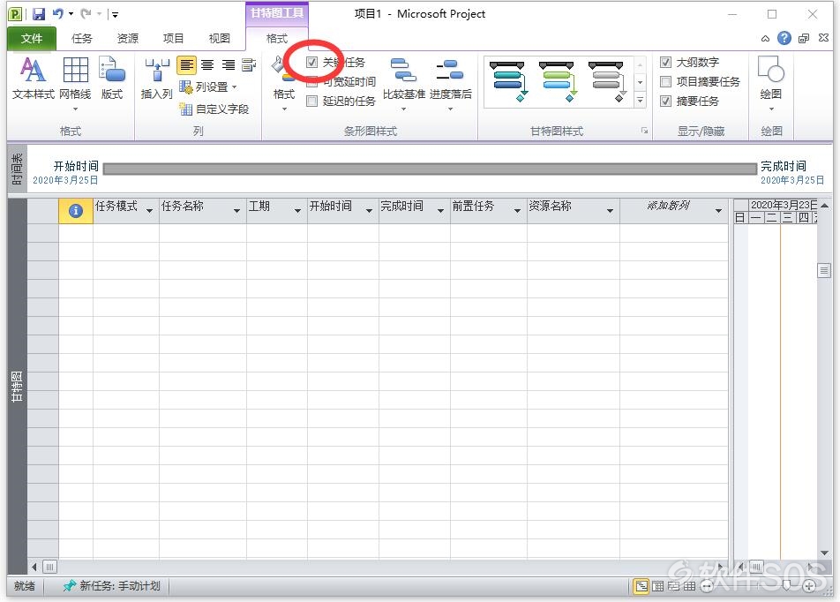The width and height of the screenshot is (840, 602).
Task: Switch to Gantt chart view in status bar
Action: (641, 586)
